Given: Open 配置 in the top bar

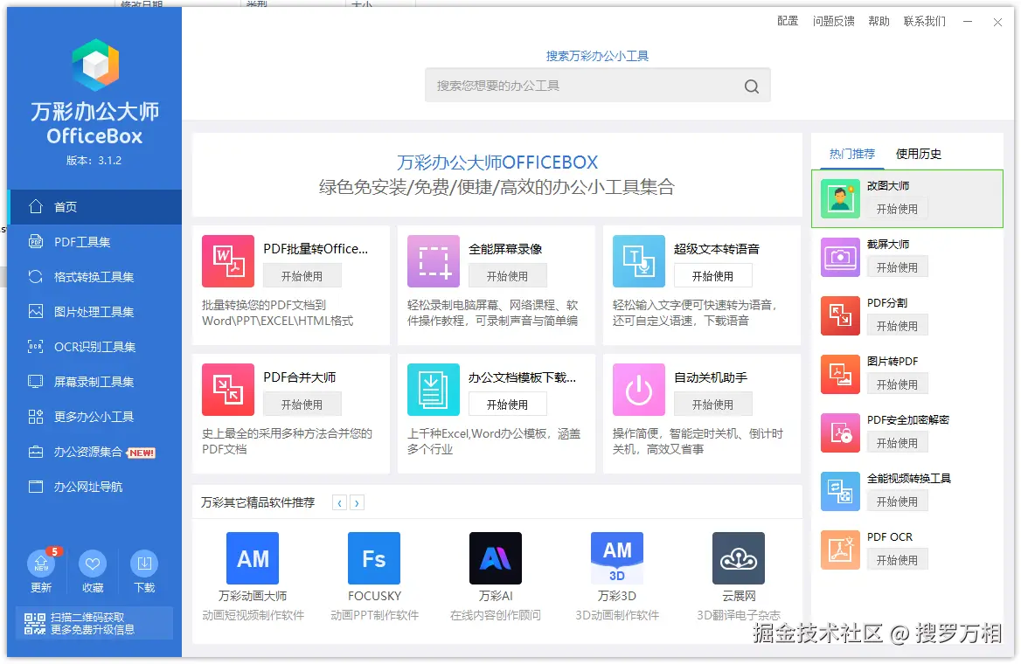Looking at the screenshot, I should [788, 22].
